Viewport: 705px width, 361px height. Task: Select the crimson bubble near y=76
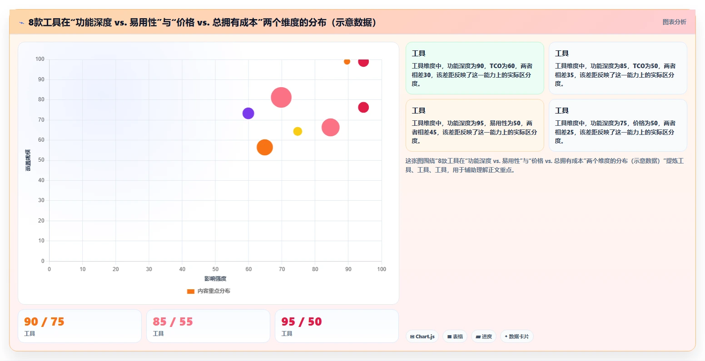pos(363,108)
